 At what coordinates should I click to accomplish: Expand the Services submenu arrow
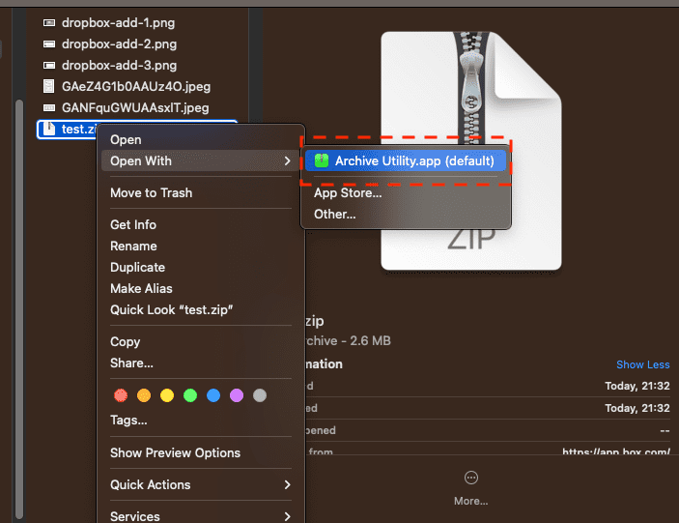287,516
